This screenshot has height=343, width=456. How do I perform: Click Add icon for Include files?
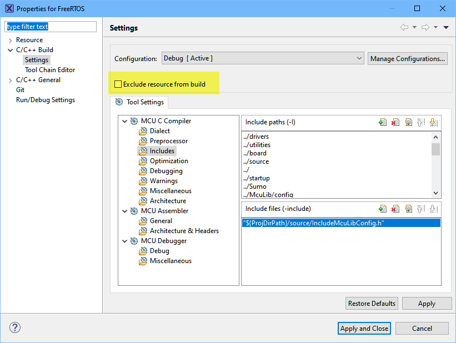click(383, 209)
